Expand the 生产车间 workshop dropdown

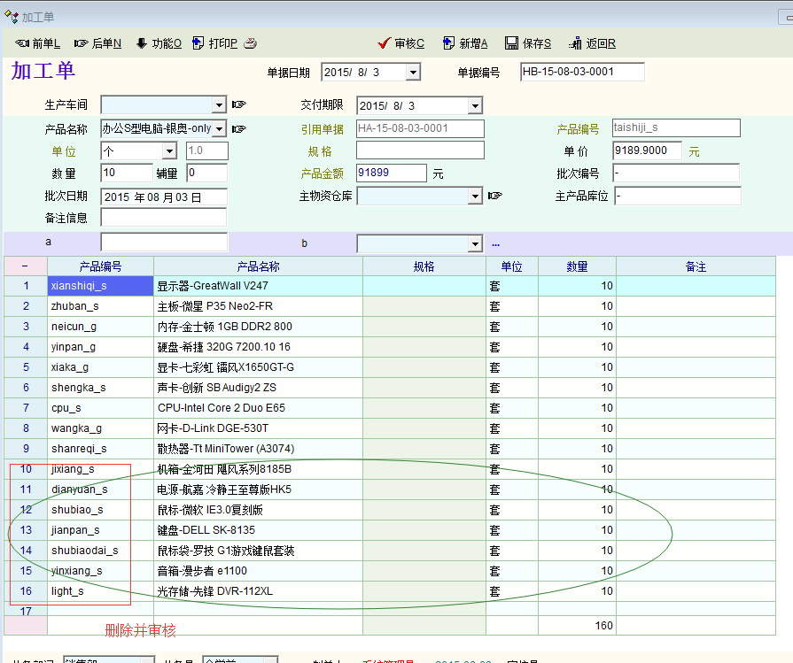[x=219, y=105]
